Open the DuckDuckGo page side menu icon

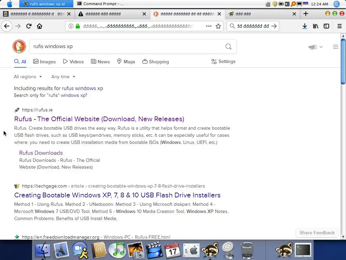(x=336, y=47)
